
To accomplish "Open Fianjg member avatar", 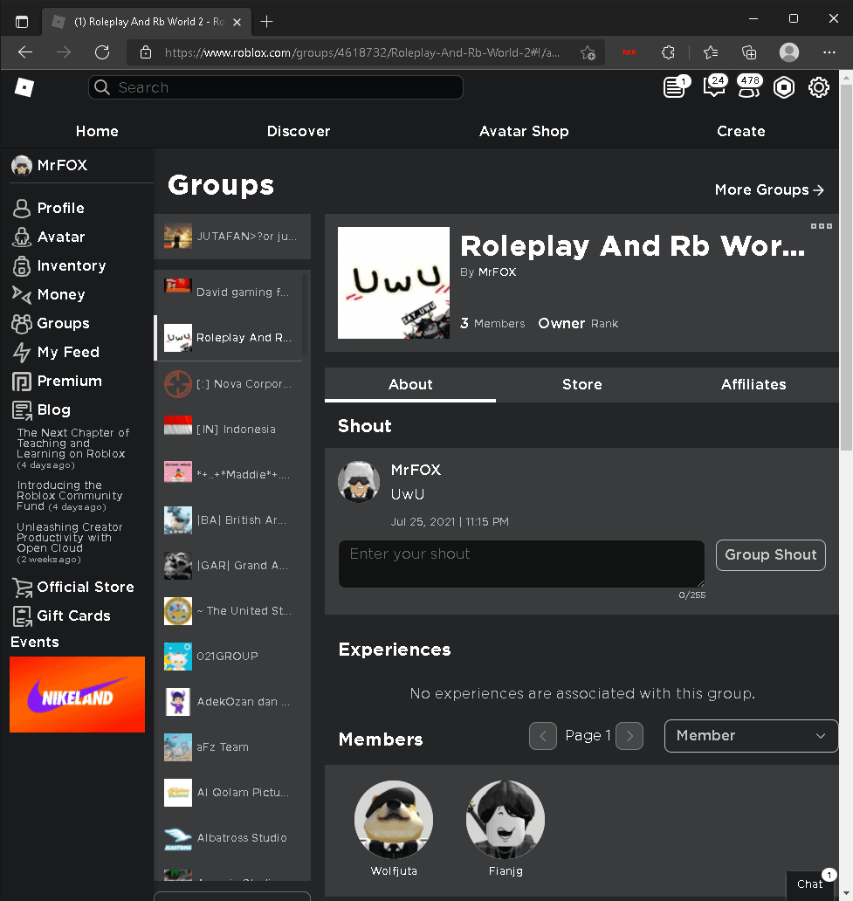I will tap(506, 820).
